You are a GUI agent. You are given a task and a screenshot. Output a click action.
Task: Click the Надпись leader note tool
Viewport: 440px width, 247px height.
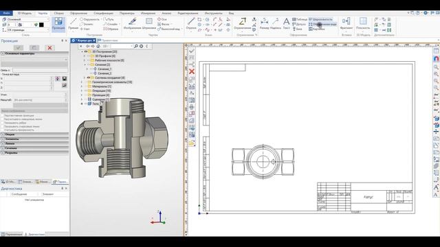276,24
